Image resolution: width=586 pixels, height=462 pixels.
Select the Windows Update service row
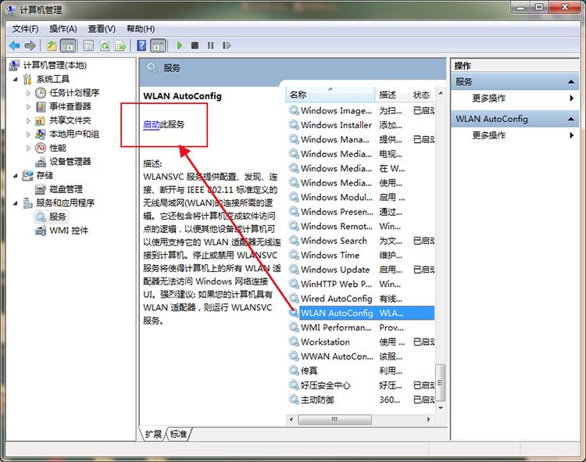click(361, 270)
